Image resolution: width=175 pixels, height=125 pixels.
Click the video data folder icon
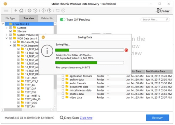click(x=67, y=97)
